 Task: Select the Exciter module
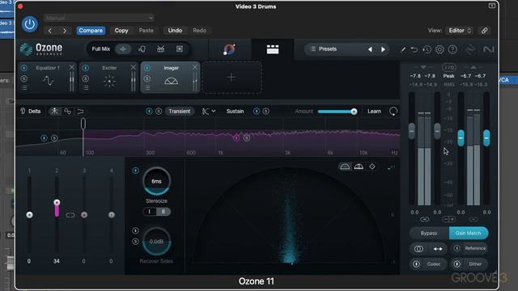109,78
